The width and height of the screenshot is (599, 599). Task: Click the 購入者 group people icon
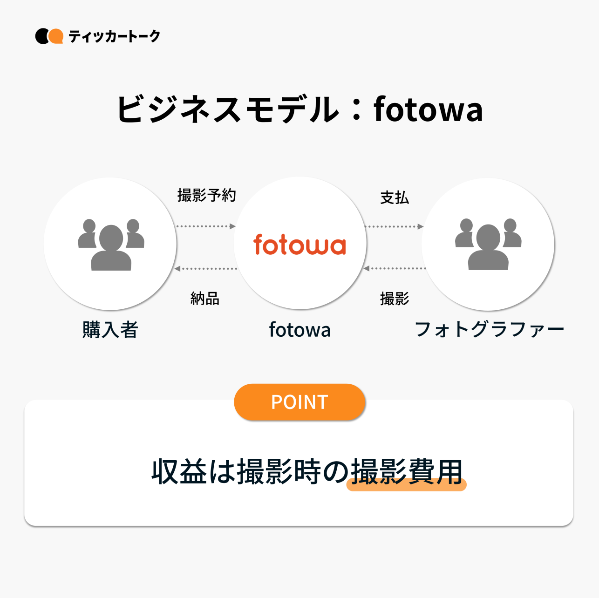coord(111,245)
